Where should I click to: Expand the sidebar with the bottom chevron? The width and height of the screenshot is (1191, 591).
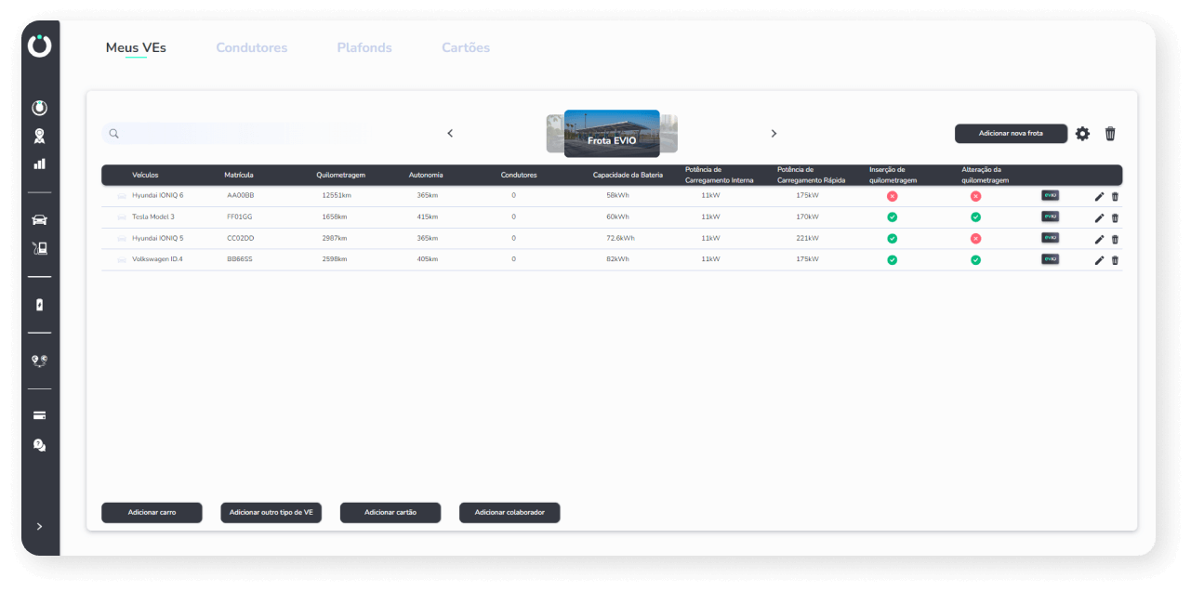[x=39, y=527]
